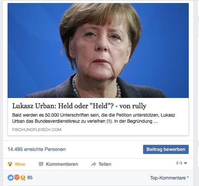Click the Teilen share arrow icon
199x186 pixels.
click(94, 164)
